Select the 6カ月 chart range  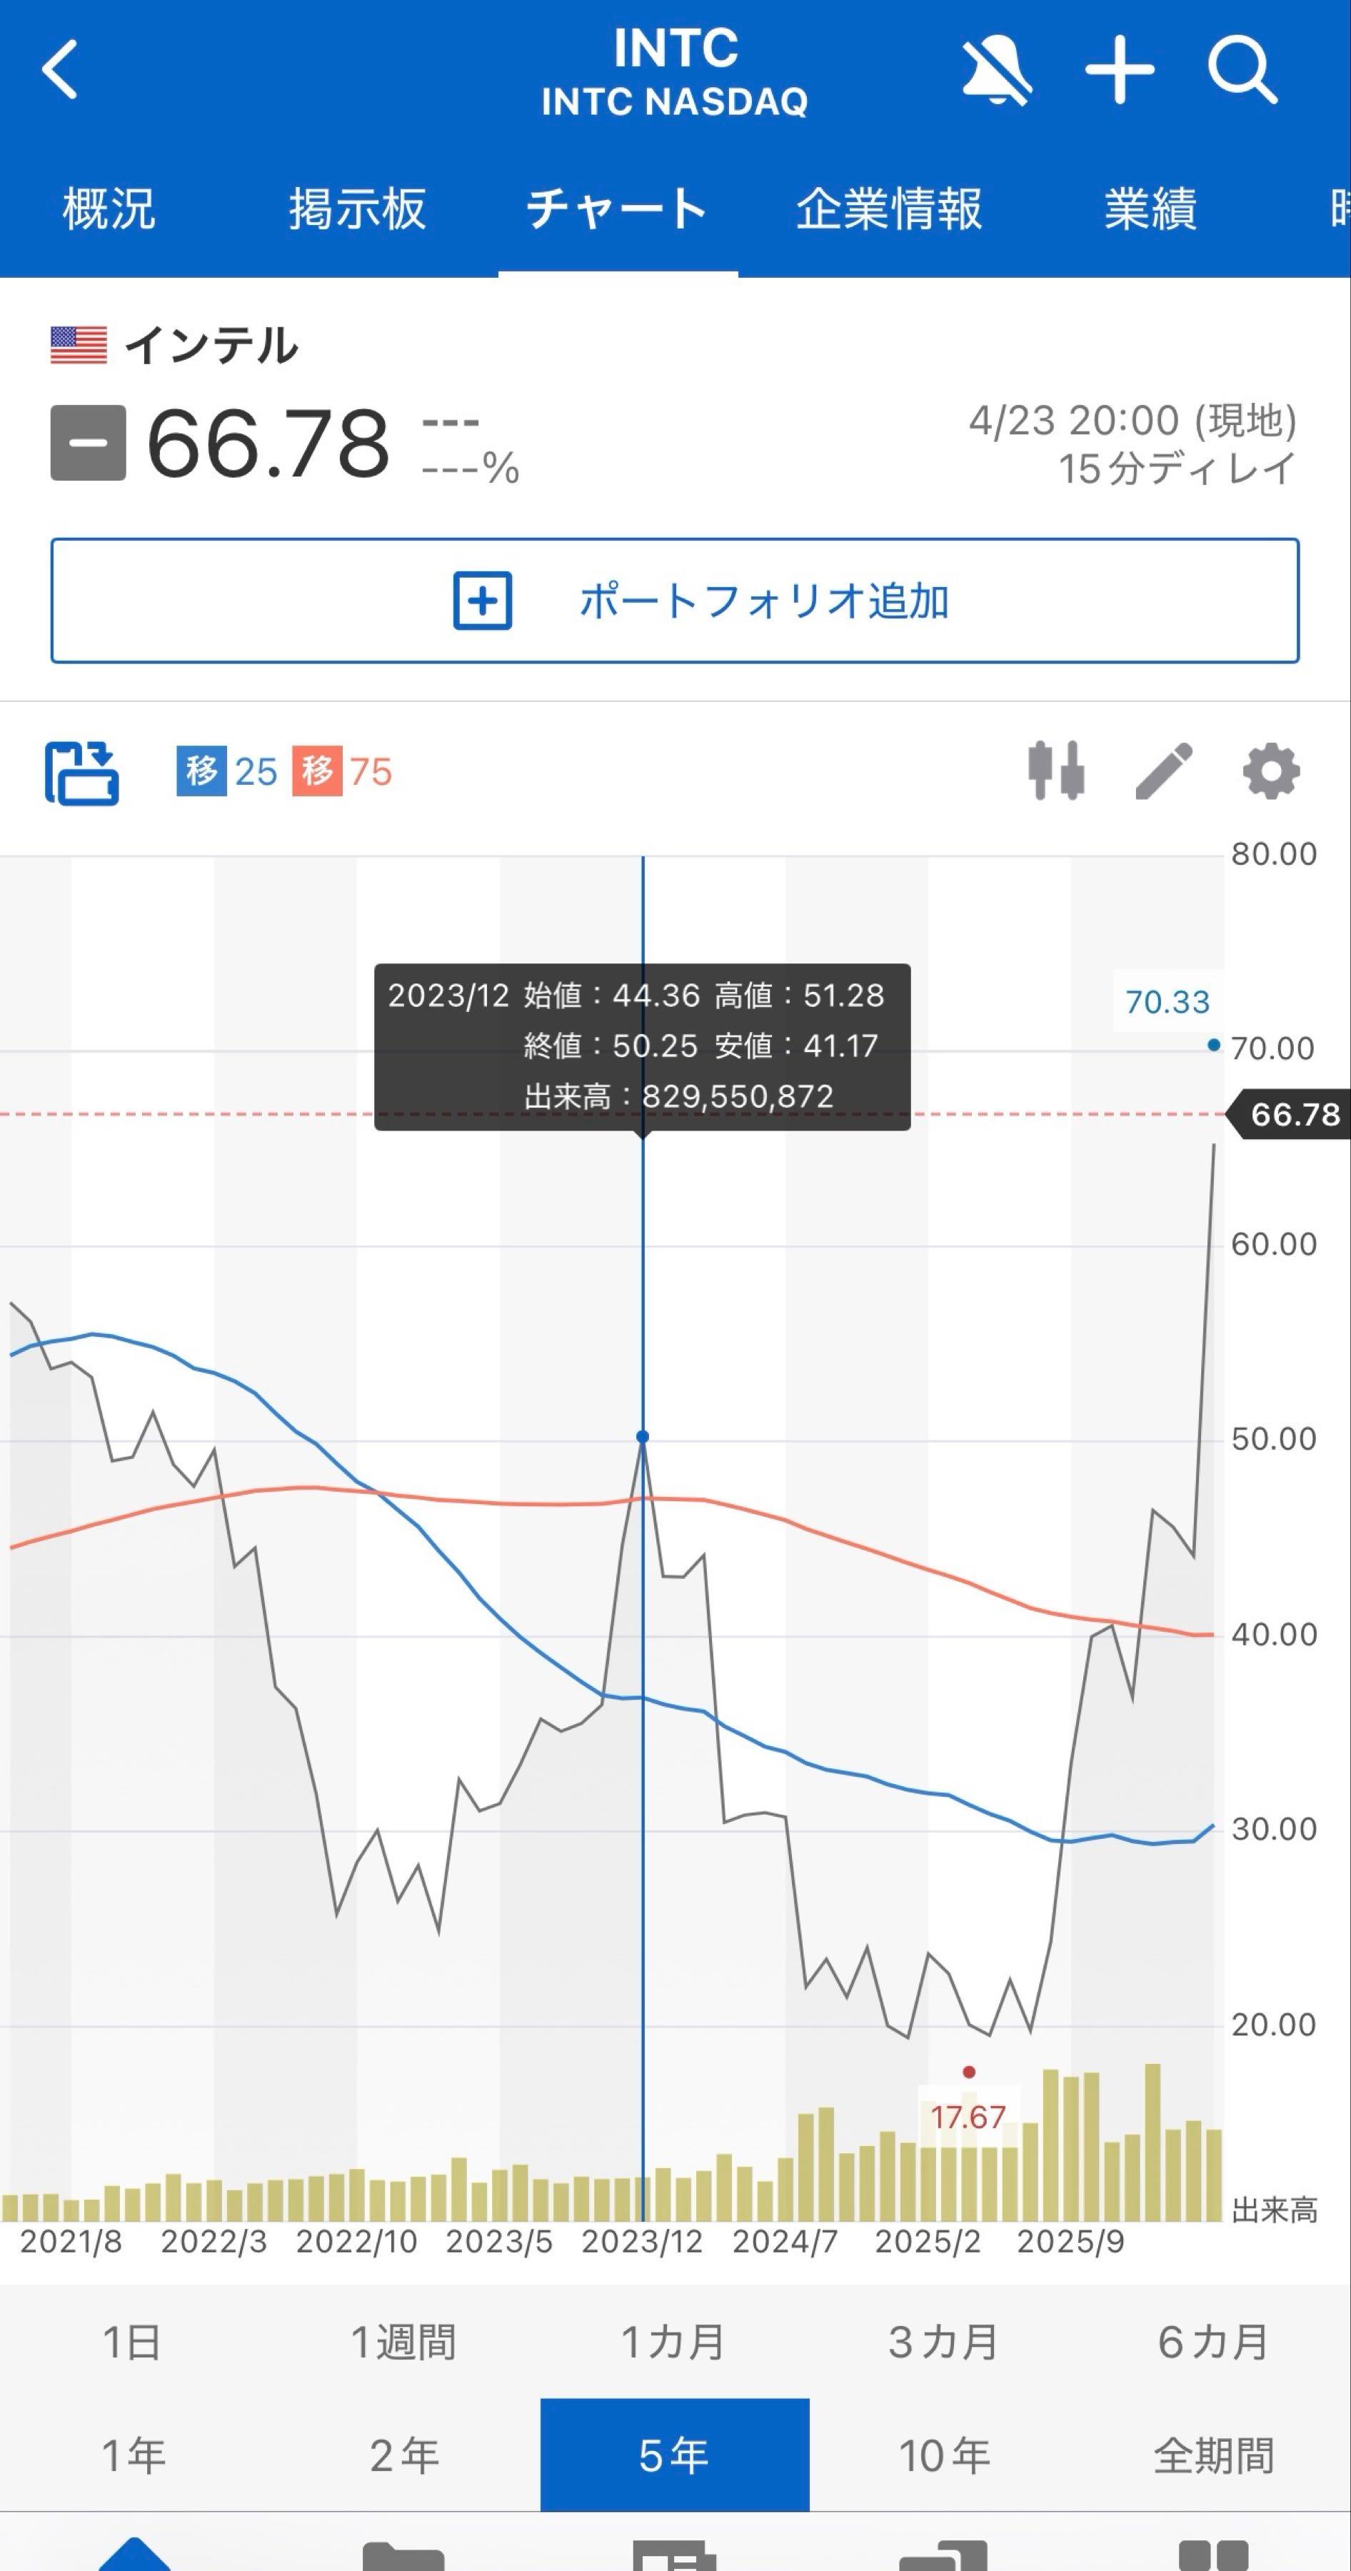point(1213,2342)
